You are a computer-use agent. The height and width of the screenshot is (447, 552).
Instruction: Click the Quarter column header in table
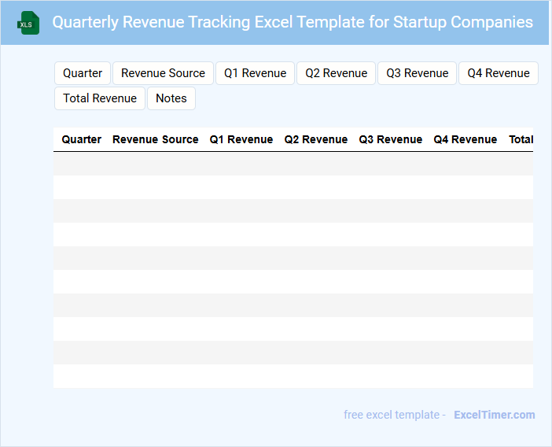81,139
